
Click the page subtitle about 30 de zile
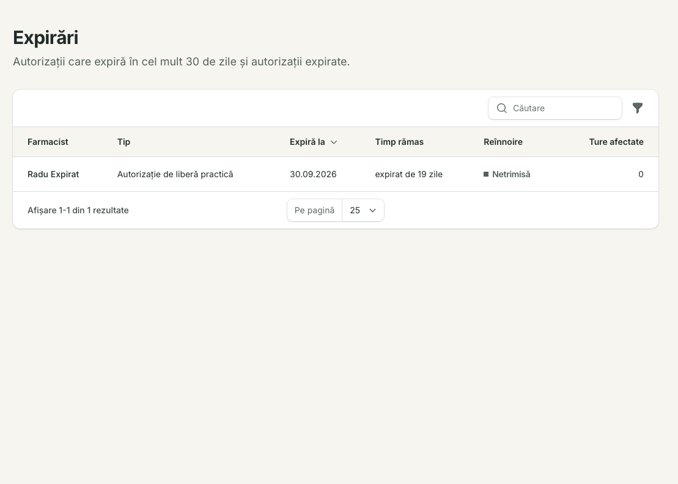click(181, 62)
